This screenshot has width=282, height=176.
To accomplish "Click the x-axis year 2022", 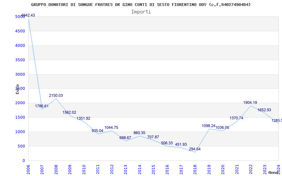I will 251,169.
